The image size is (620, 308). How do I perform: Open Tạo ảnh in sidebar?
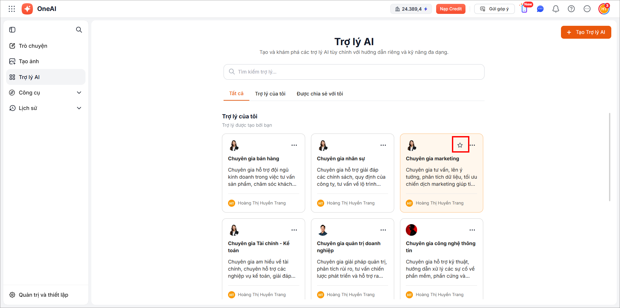click(46, 61)
